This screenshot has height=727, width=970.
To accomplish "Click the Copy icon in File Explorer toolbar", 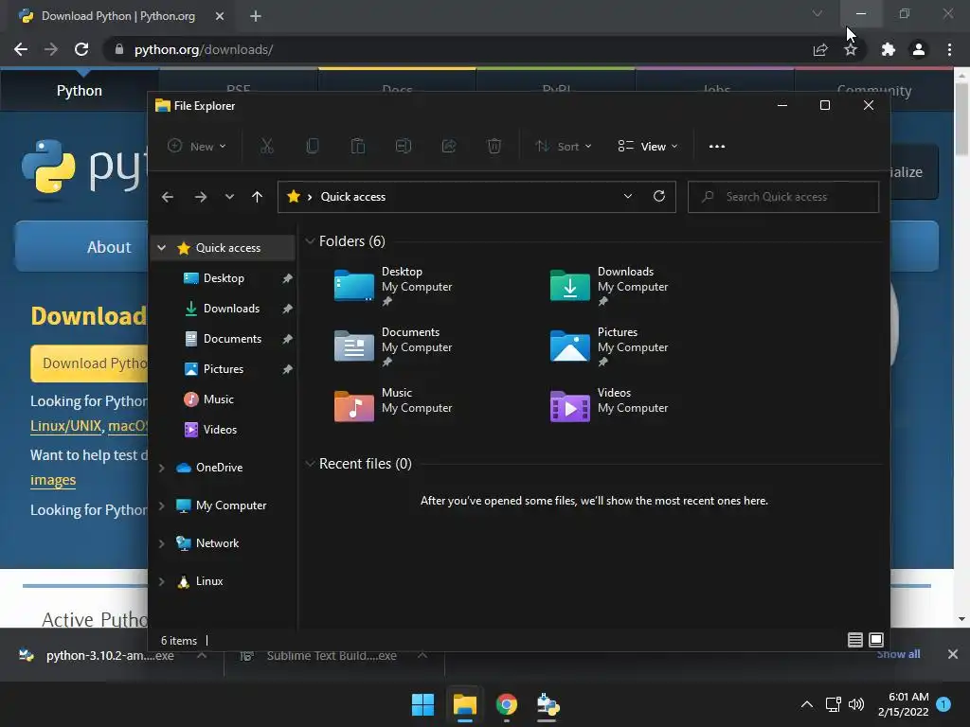I will [313, 146].
